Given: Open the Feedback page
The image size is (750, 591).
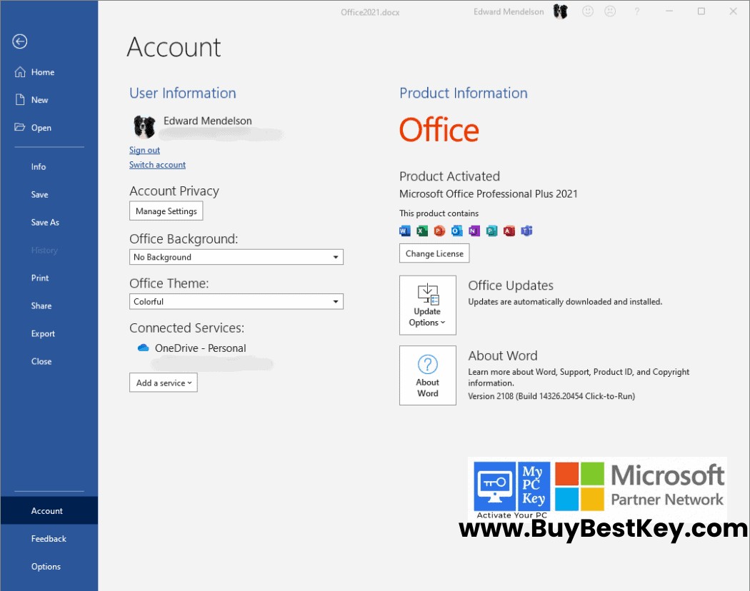Looking at the screenshot, I should click(x=49, y=539).
